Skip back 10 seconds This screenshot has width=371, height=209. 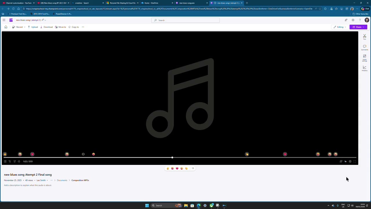(x=10, y=161)
